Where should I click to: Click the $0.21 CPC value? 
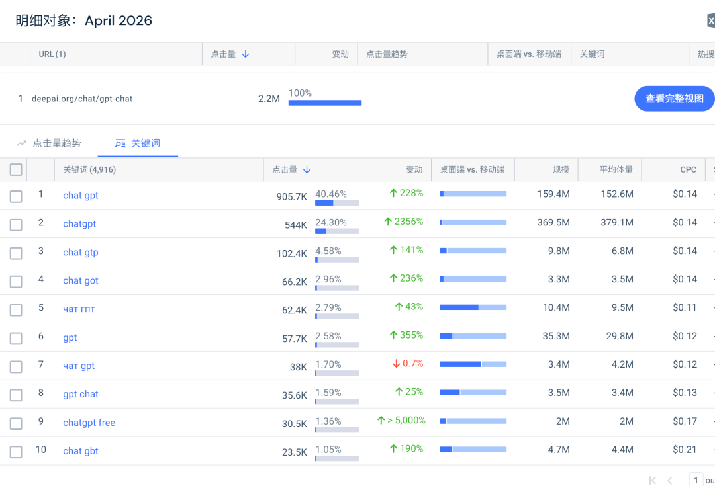pyautogui.click(x=685, y=450)
